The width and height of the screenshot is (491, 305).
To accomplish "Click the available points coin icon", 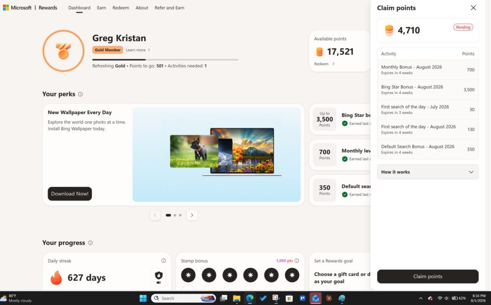I will click(x=319, y=52).
